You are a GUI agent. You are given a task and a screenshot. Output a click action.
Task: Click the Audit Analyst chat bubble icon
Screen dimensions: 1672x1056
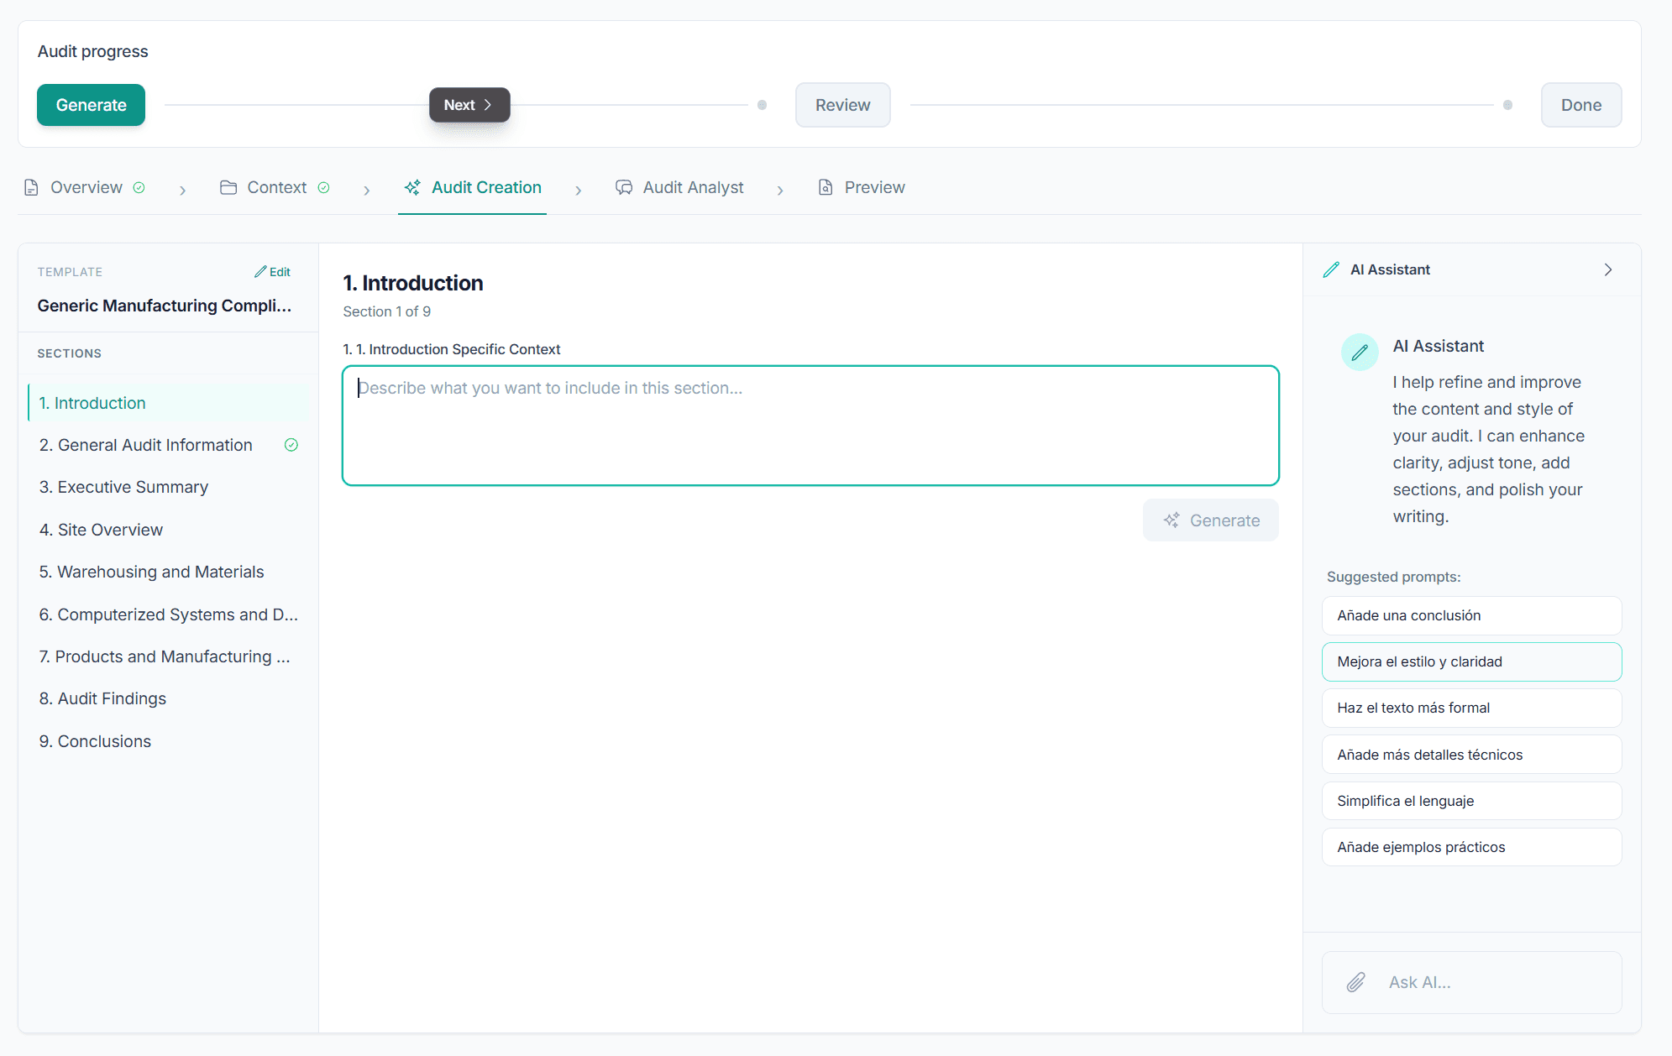pyautogui.click(x=623, y=187)
